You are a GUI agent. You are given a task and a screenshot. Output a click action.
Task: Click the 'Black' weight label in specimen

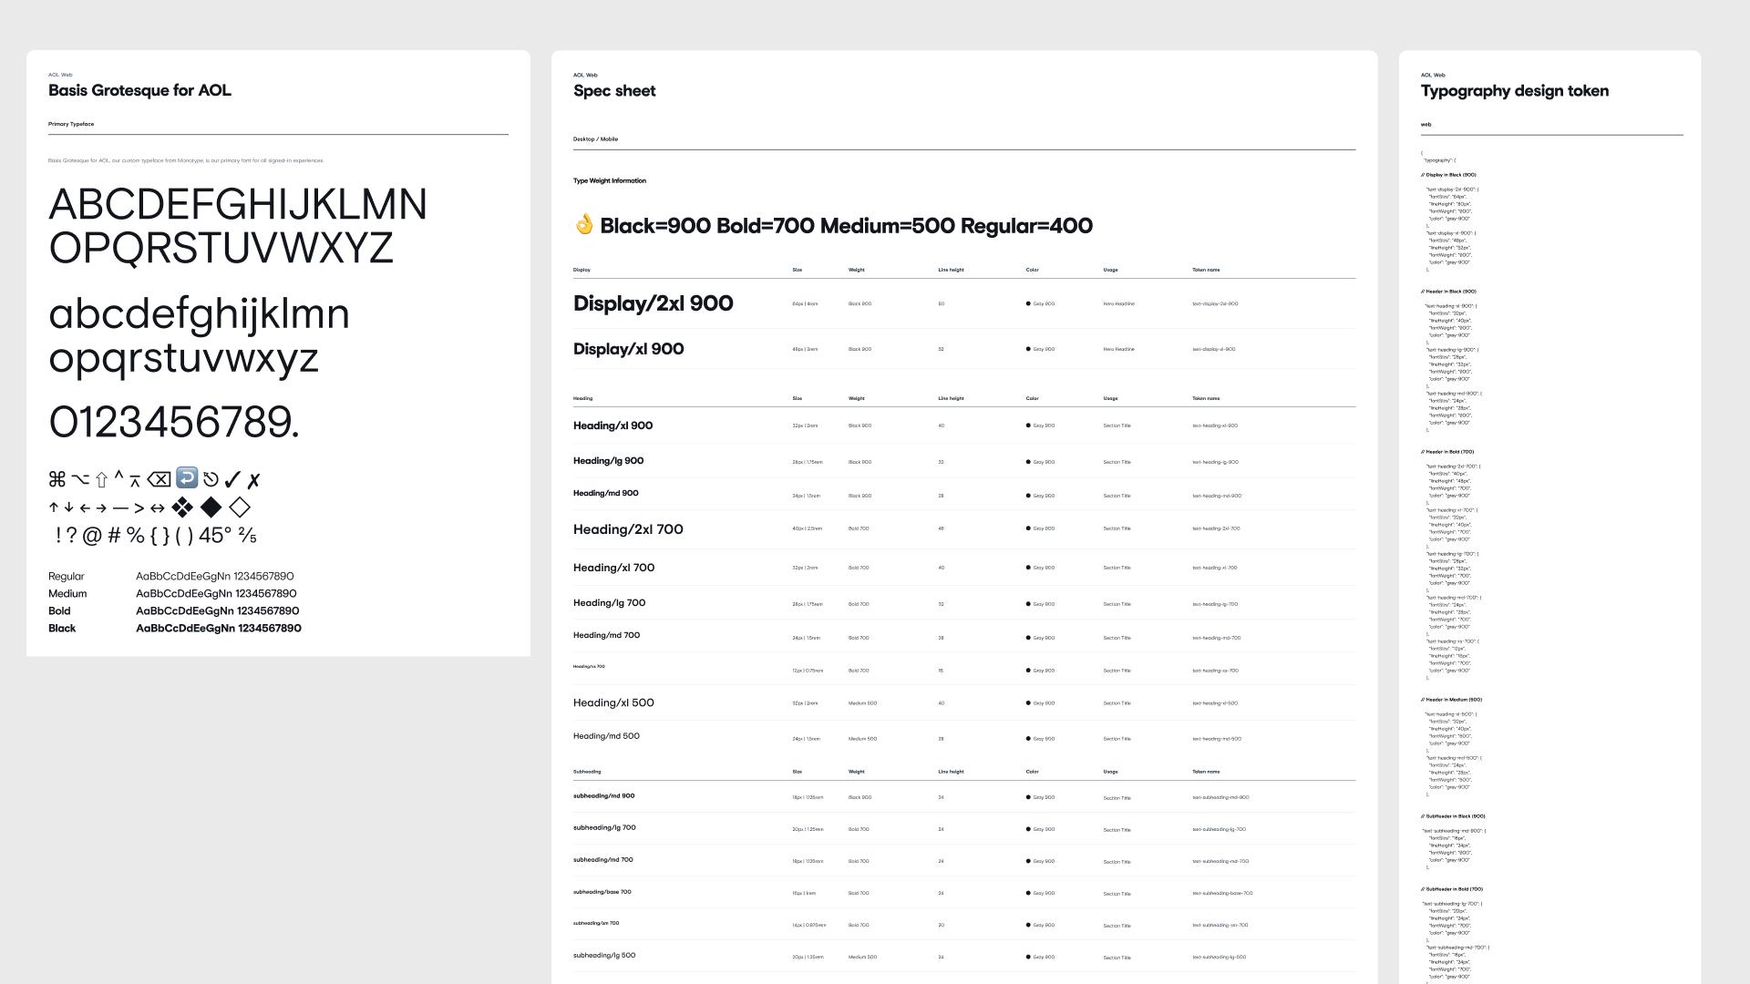[x=62, y=629]
